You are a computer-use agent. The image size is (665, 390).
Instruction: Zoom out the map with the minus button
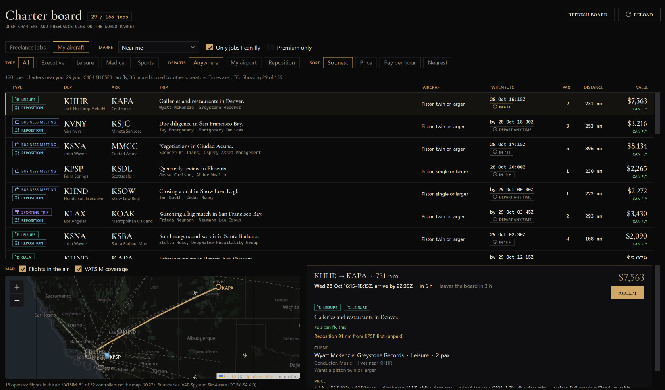point(17,300)
